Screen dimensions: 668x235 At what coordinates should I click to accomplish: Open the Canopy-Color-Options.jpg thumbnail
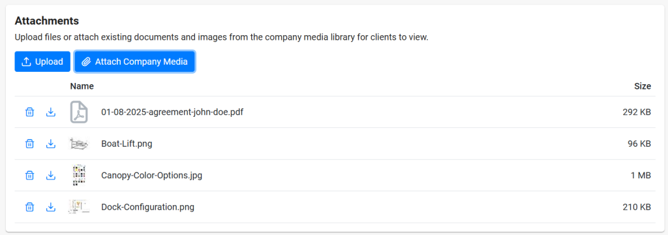click(x=79, y=176)
